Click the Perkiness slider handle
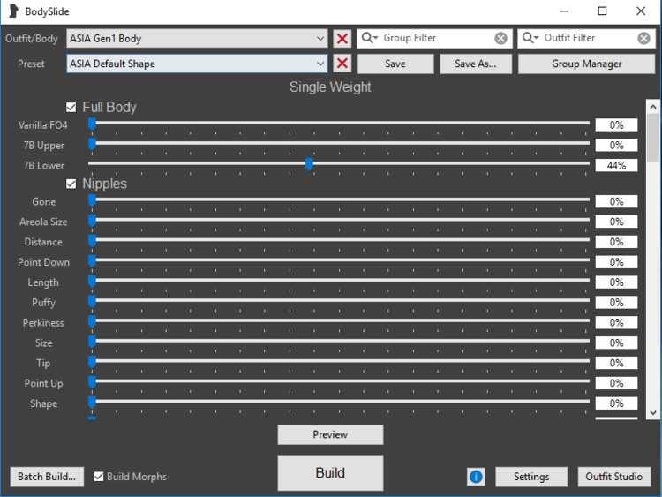The image size is (662, 497). point(92,321)
